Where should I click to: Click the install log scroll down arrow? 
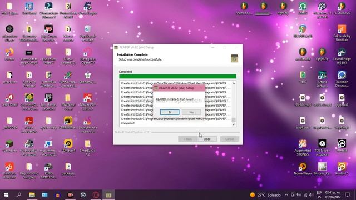(234, 124)
